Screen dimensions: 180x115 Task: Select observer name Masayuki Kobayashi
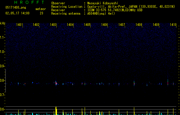point(103,3)
